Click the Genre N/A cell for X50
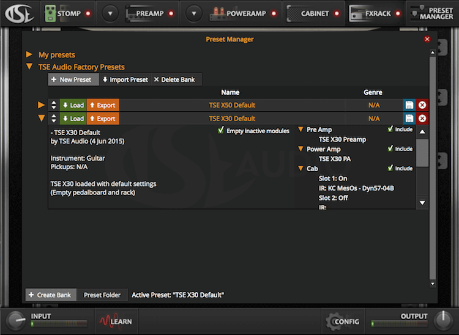This screenshot has width=459, height=335. click(x=374, y=105)
